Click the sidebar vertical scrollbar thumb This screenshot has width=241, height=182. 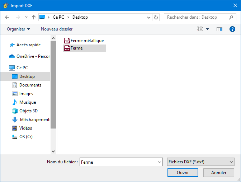click(x=53, y=85)
